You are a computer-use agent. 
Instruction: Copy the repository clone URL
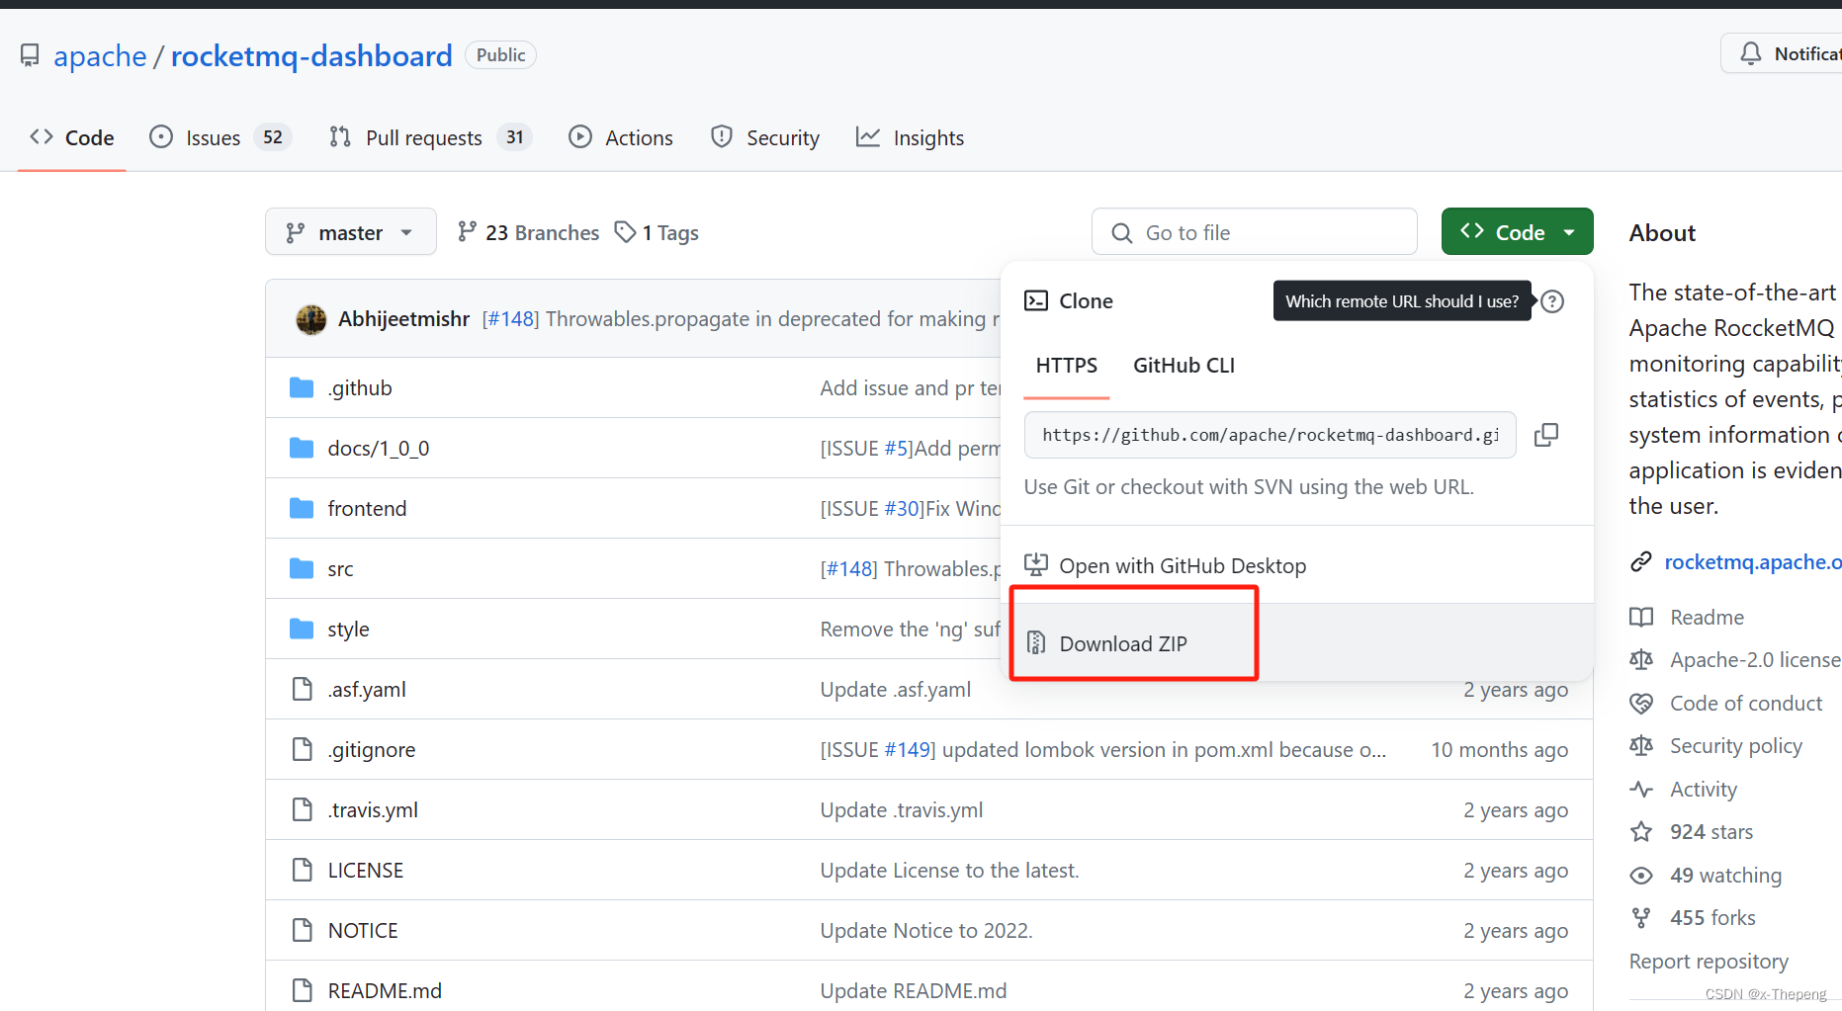[1546, 435]
